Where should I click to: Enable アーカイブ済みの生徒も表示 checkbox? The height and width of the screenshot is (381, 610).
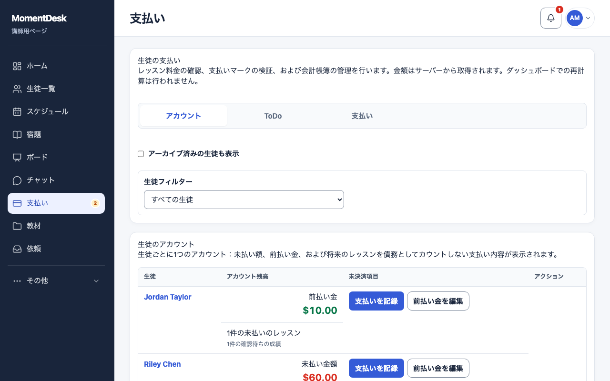pos(141,154)
